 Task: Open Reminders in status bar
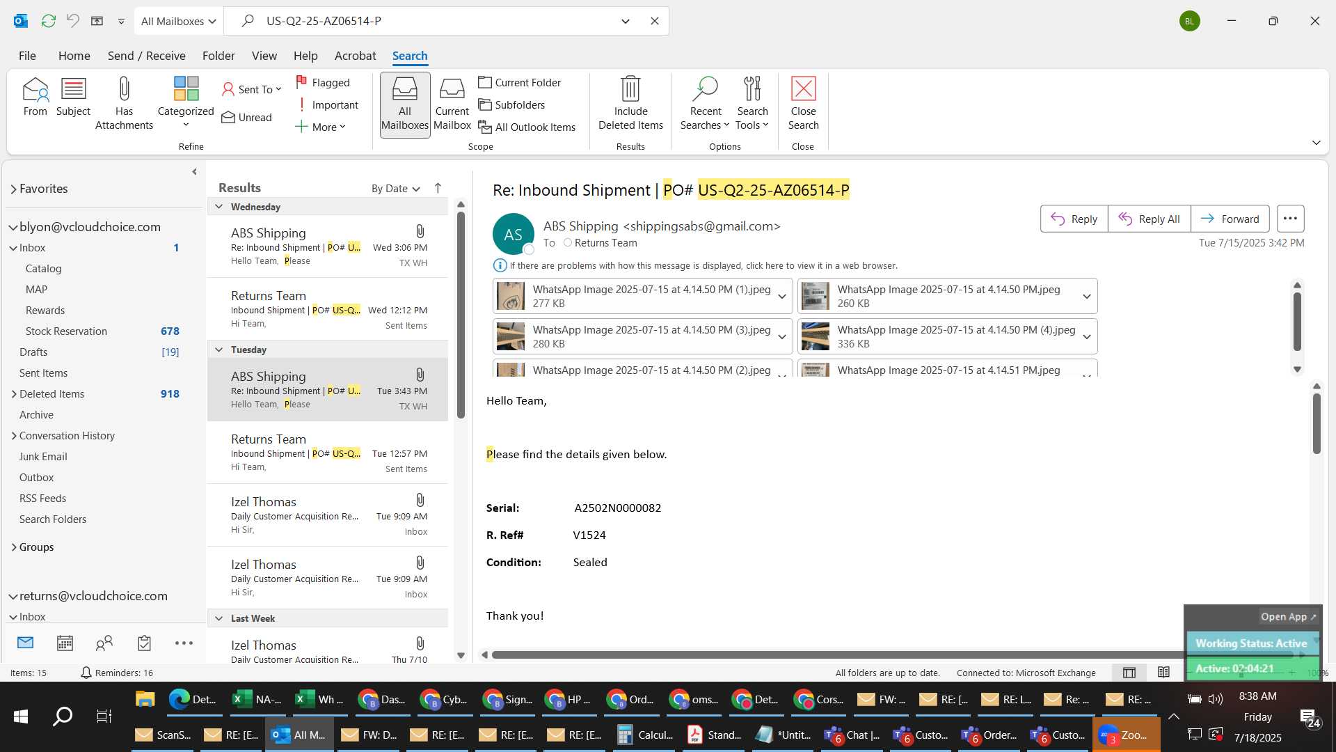117,673
